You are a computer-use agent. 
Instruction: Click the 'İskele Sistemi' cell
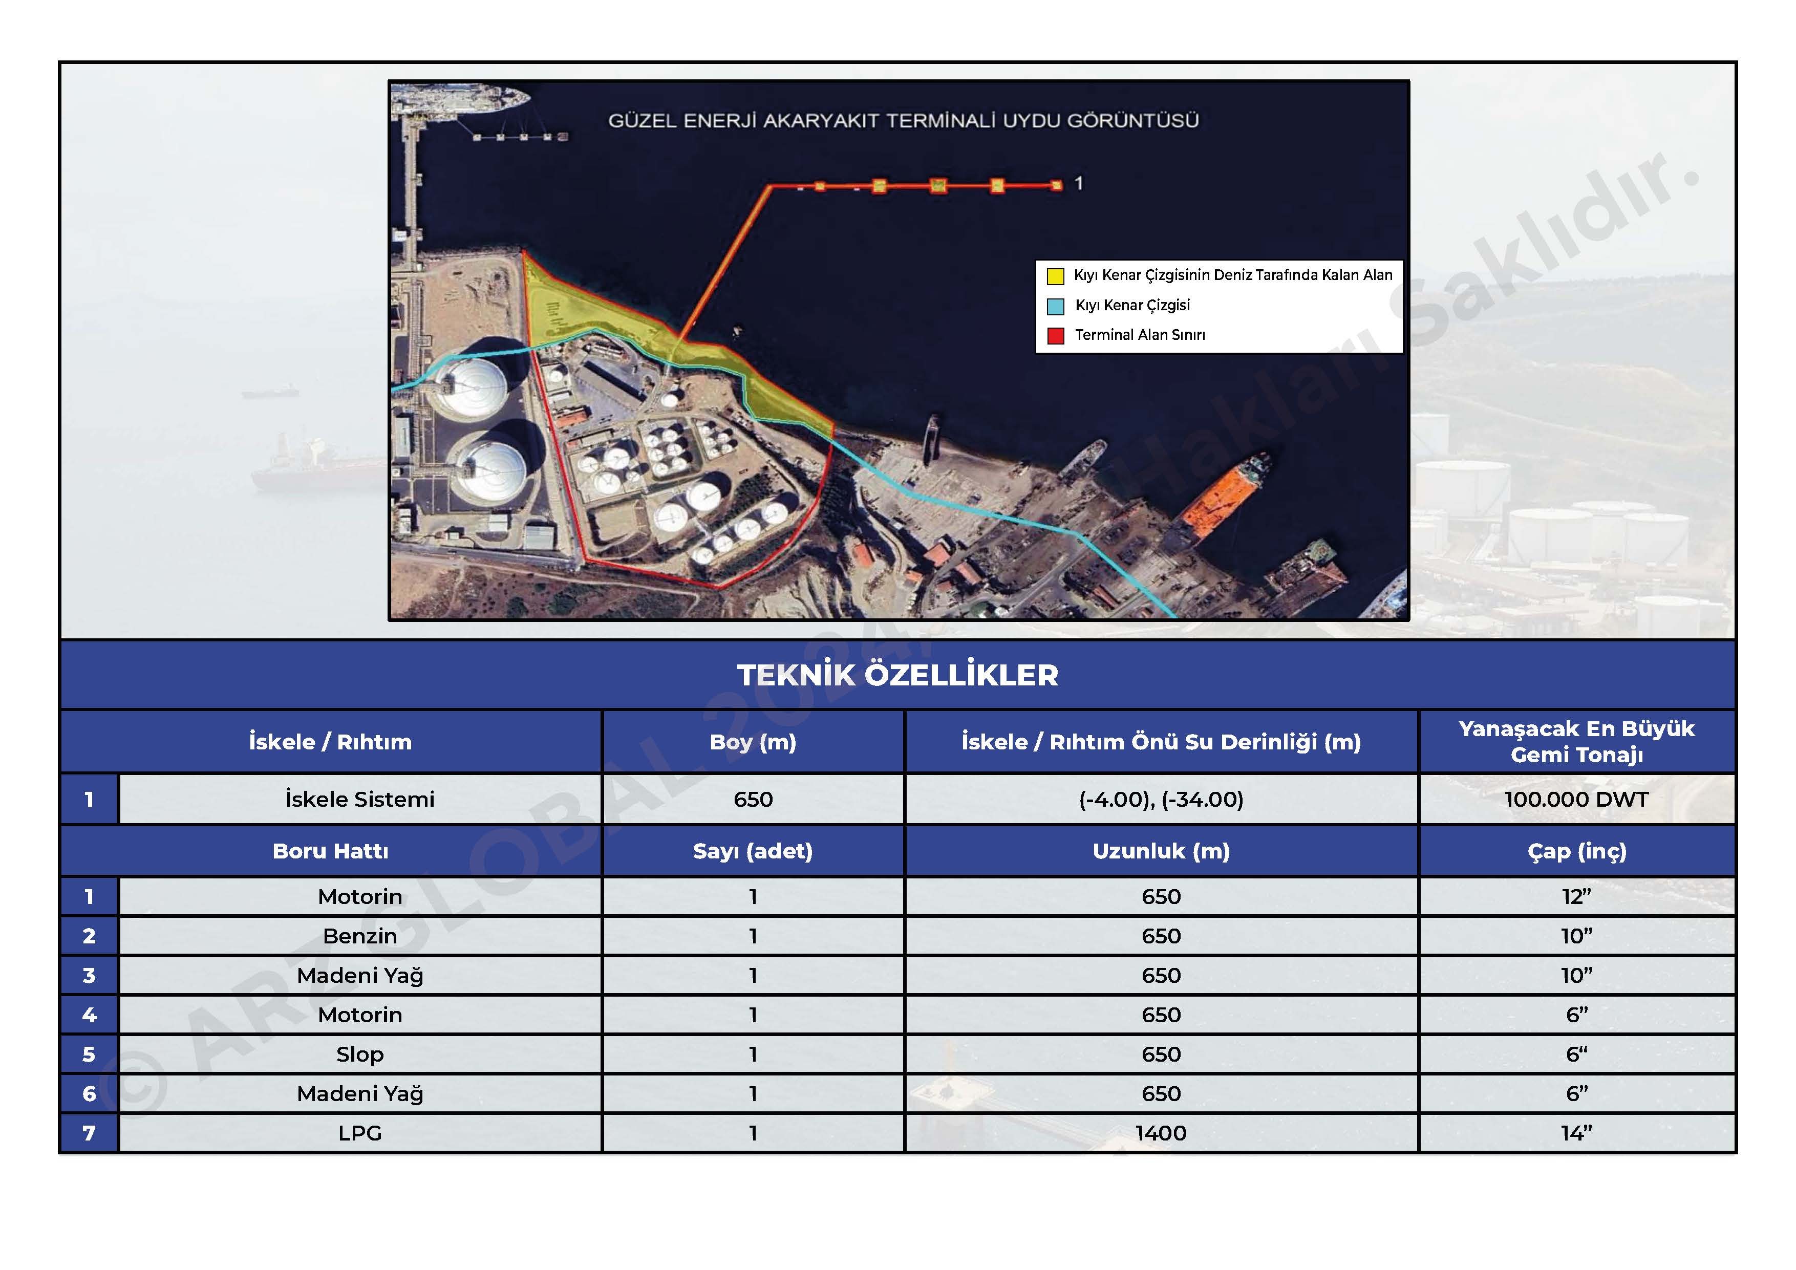point(360,799)
